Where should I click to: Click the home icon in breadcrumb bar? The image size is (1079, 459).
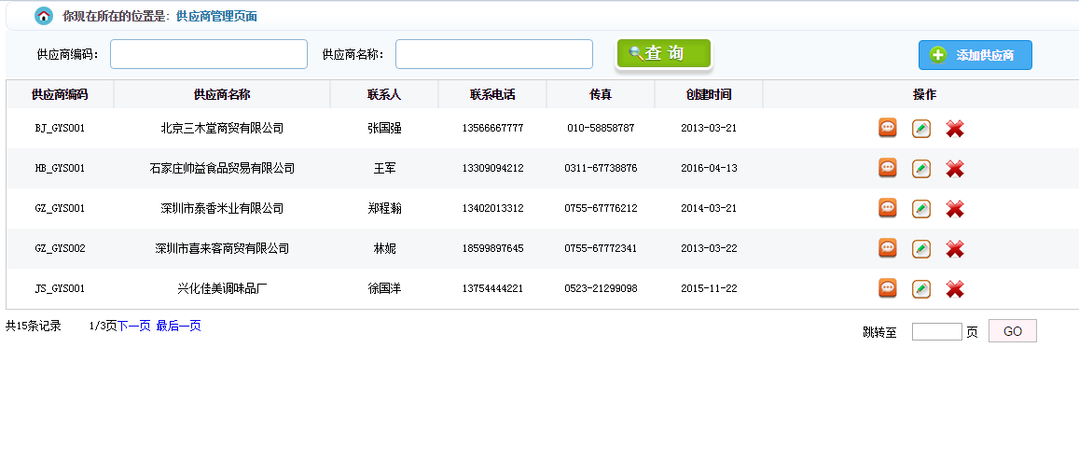coord(44,16)
